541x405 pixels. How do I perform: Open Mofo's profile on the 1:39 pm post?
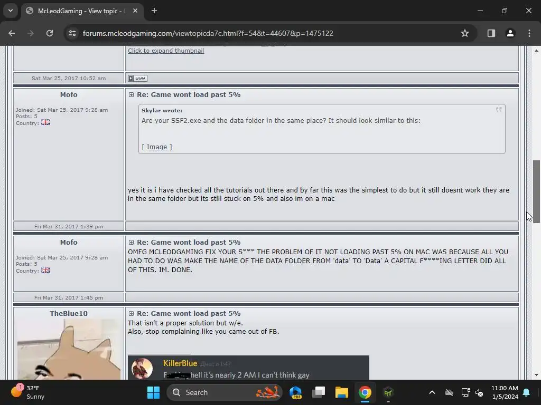(69, 95)
